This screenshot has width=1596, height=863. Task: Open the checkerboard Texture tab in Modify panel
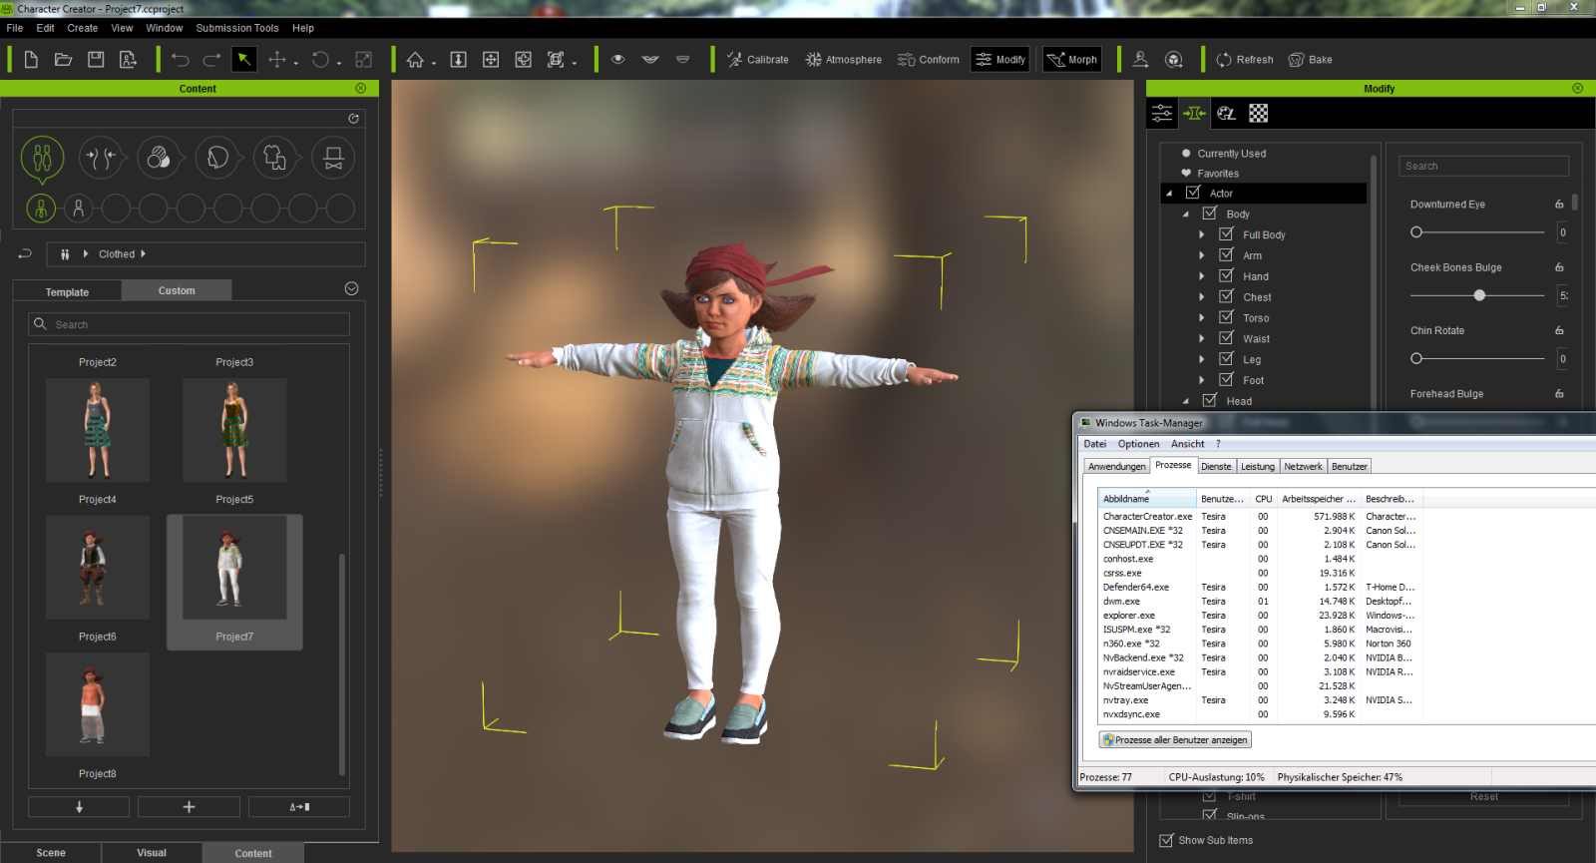1259,113
